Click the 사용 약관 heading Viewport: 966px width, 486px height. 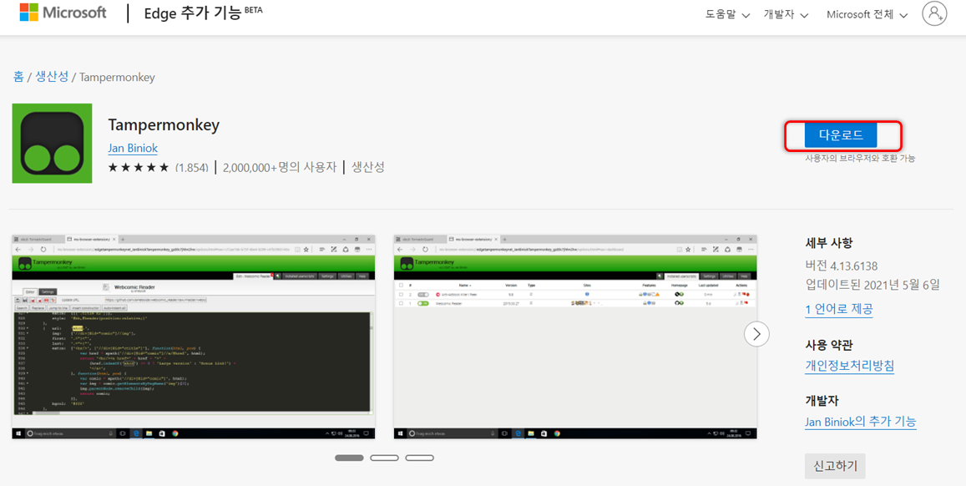829,344
